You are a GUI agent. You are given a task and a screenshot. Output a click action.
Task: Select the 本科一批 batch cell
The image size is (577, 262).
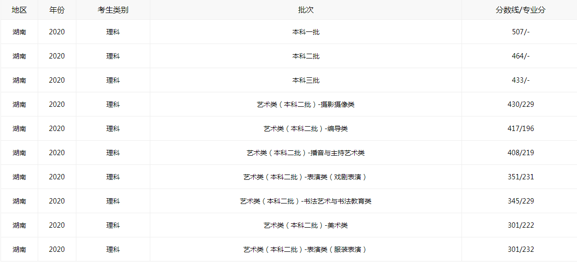coord(305,32)
